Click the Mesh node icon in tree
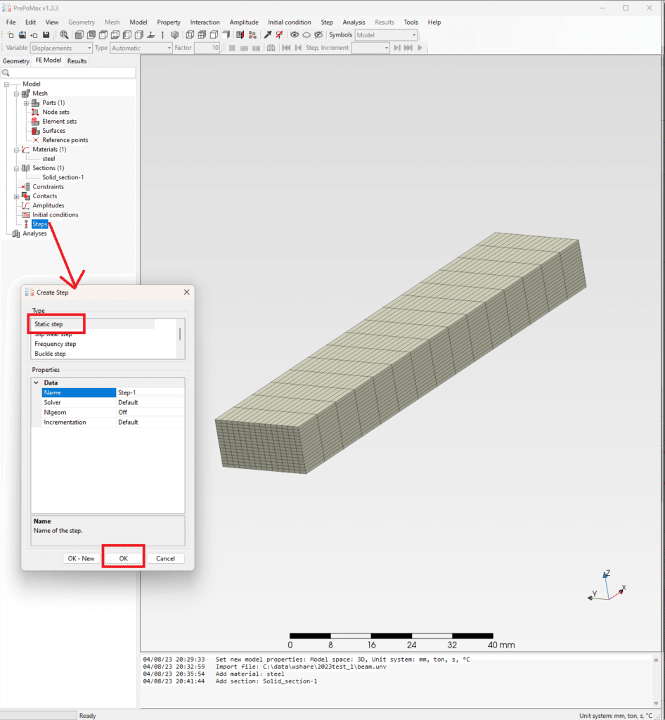This screenshot has width=665, height=720. tap(26, 94)
